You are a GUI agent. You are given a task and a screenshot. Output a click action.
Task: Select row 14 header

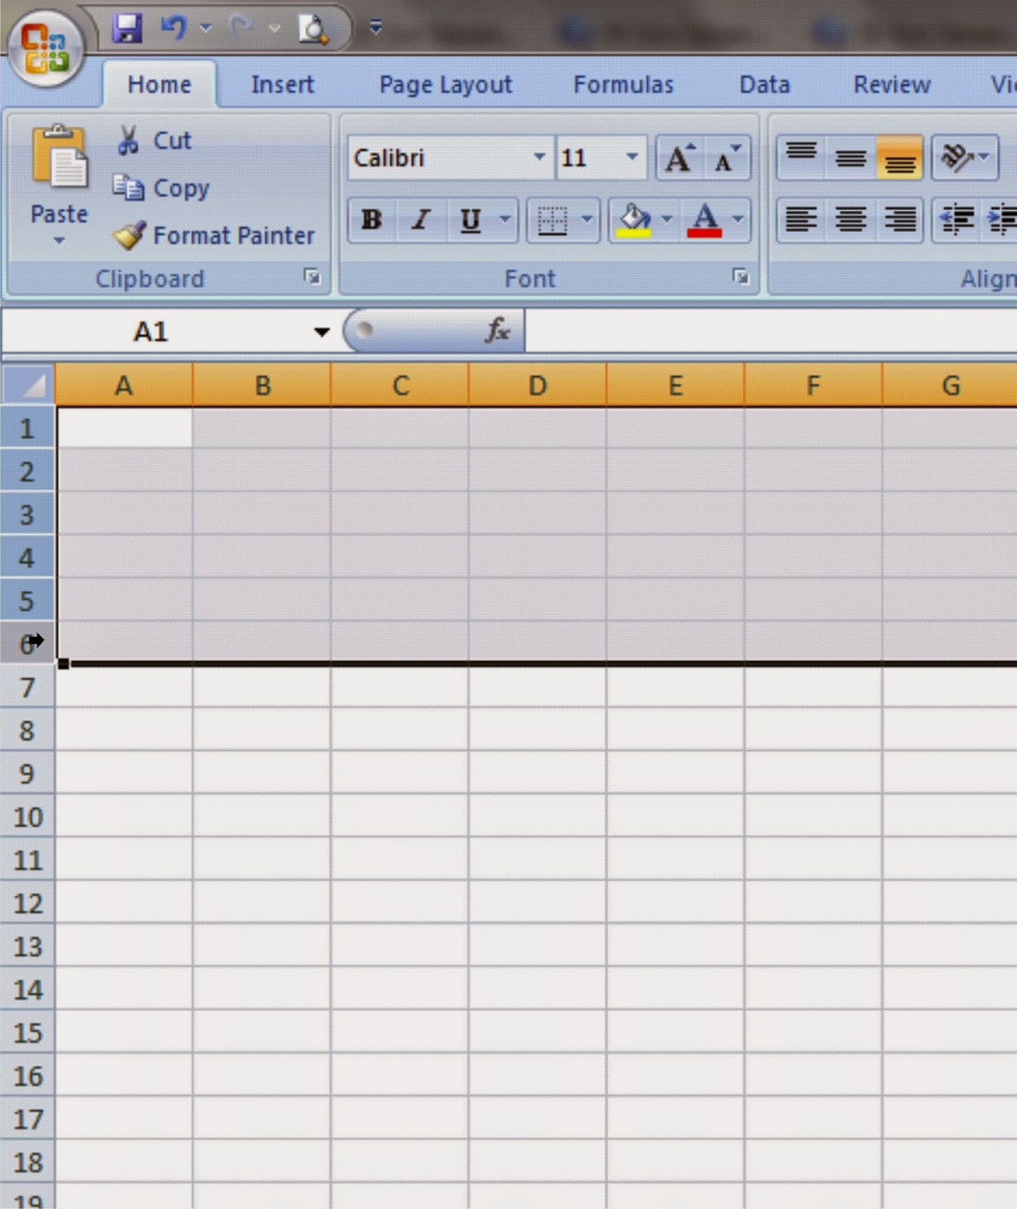(x=27, y=990)
